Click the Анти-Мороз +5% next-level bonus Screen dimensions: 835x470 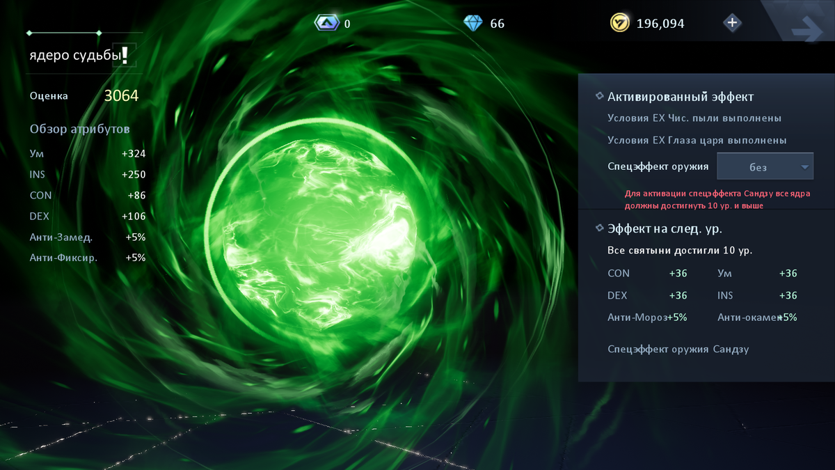point(647,318)
